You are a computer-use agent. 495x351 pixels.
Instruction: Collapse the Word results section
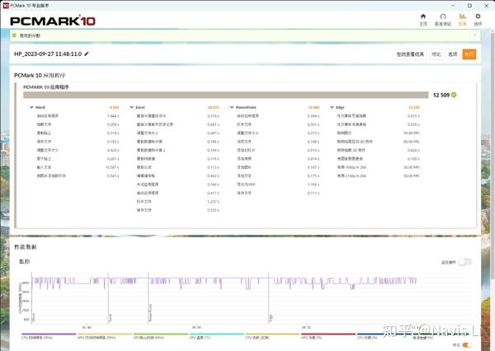31,107
